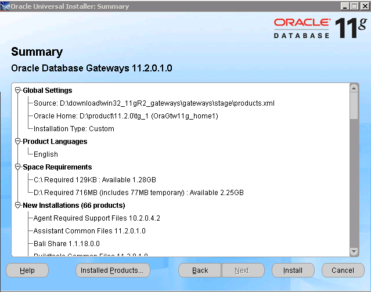Select Bali Share 1.1.18.0.0 row

67,244
